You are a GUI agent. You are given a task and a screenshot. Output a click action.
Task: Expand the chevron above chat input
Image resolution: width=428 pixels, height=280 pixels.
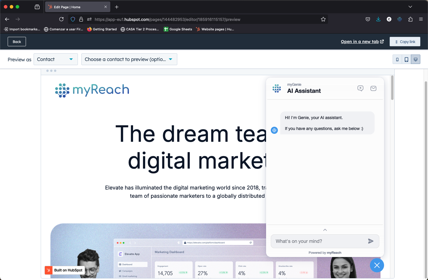click(x=325, y=230)
